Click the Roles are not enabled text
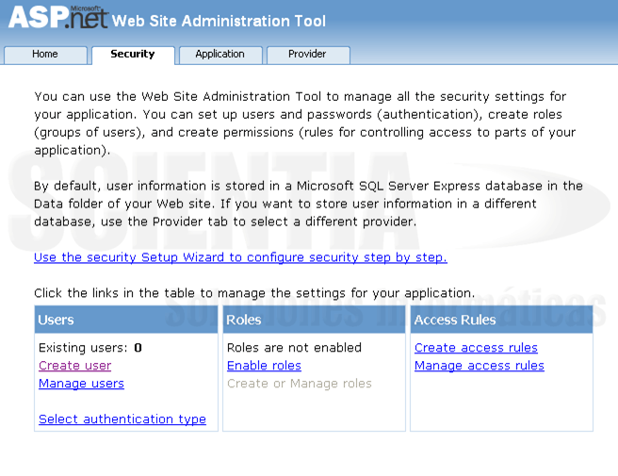Screen dimensions: 618x476 (294, 348)
